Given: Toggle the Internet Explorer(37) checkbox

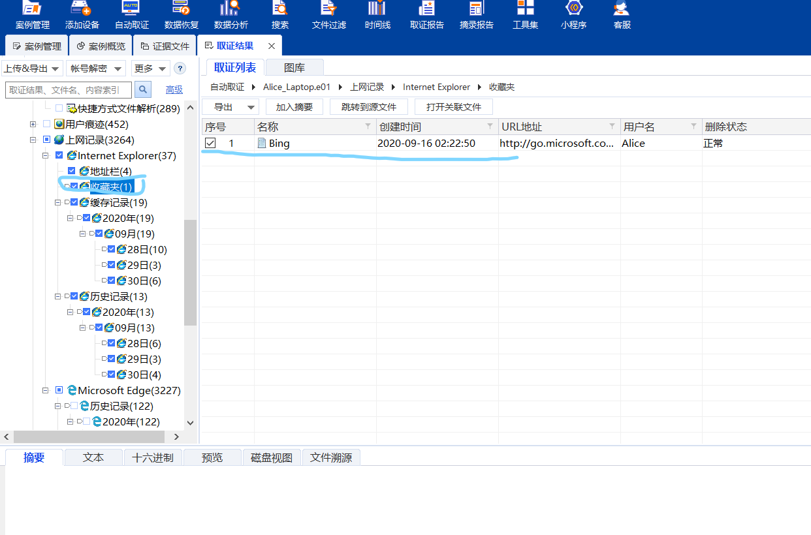Looking at the screenshot, I should tap(59, 155).
